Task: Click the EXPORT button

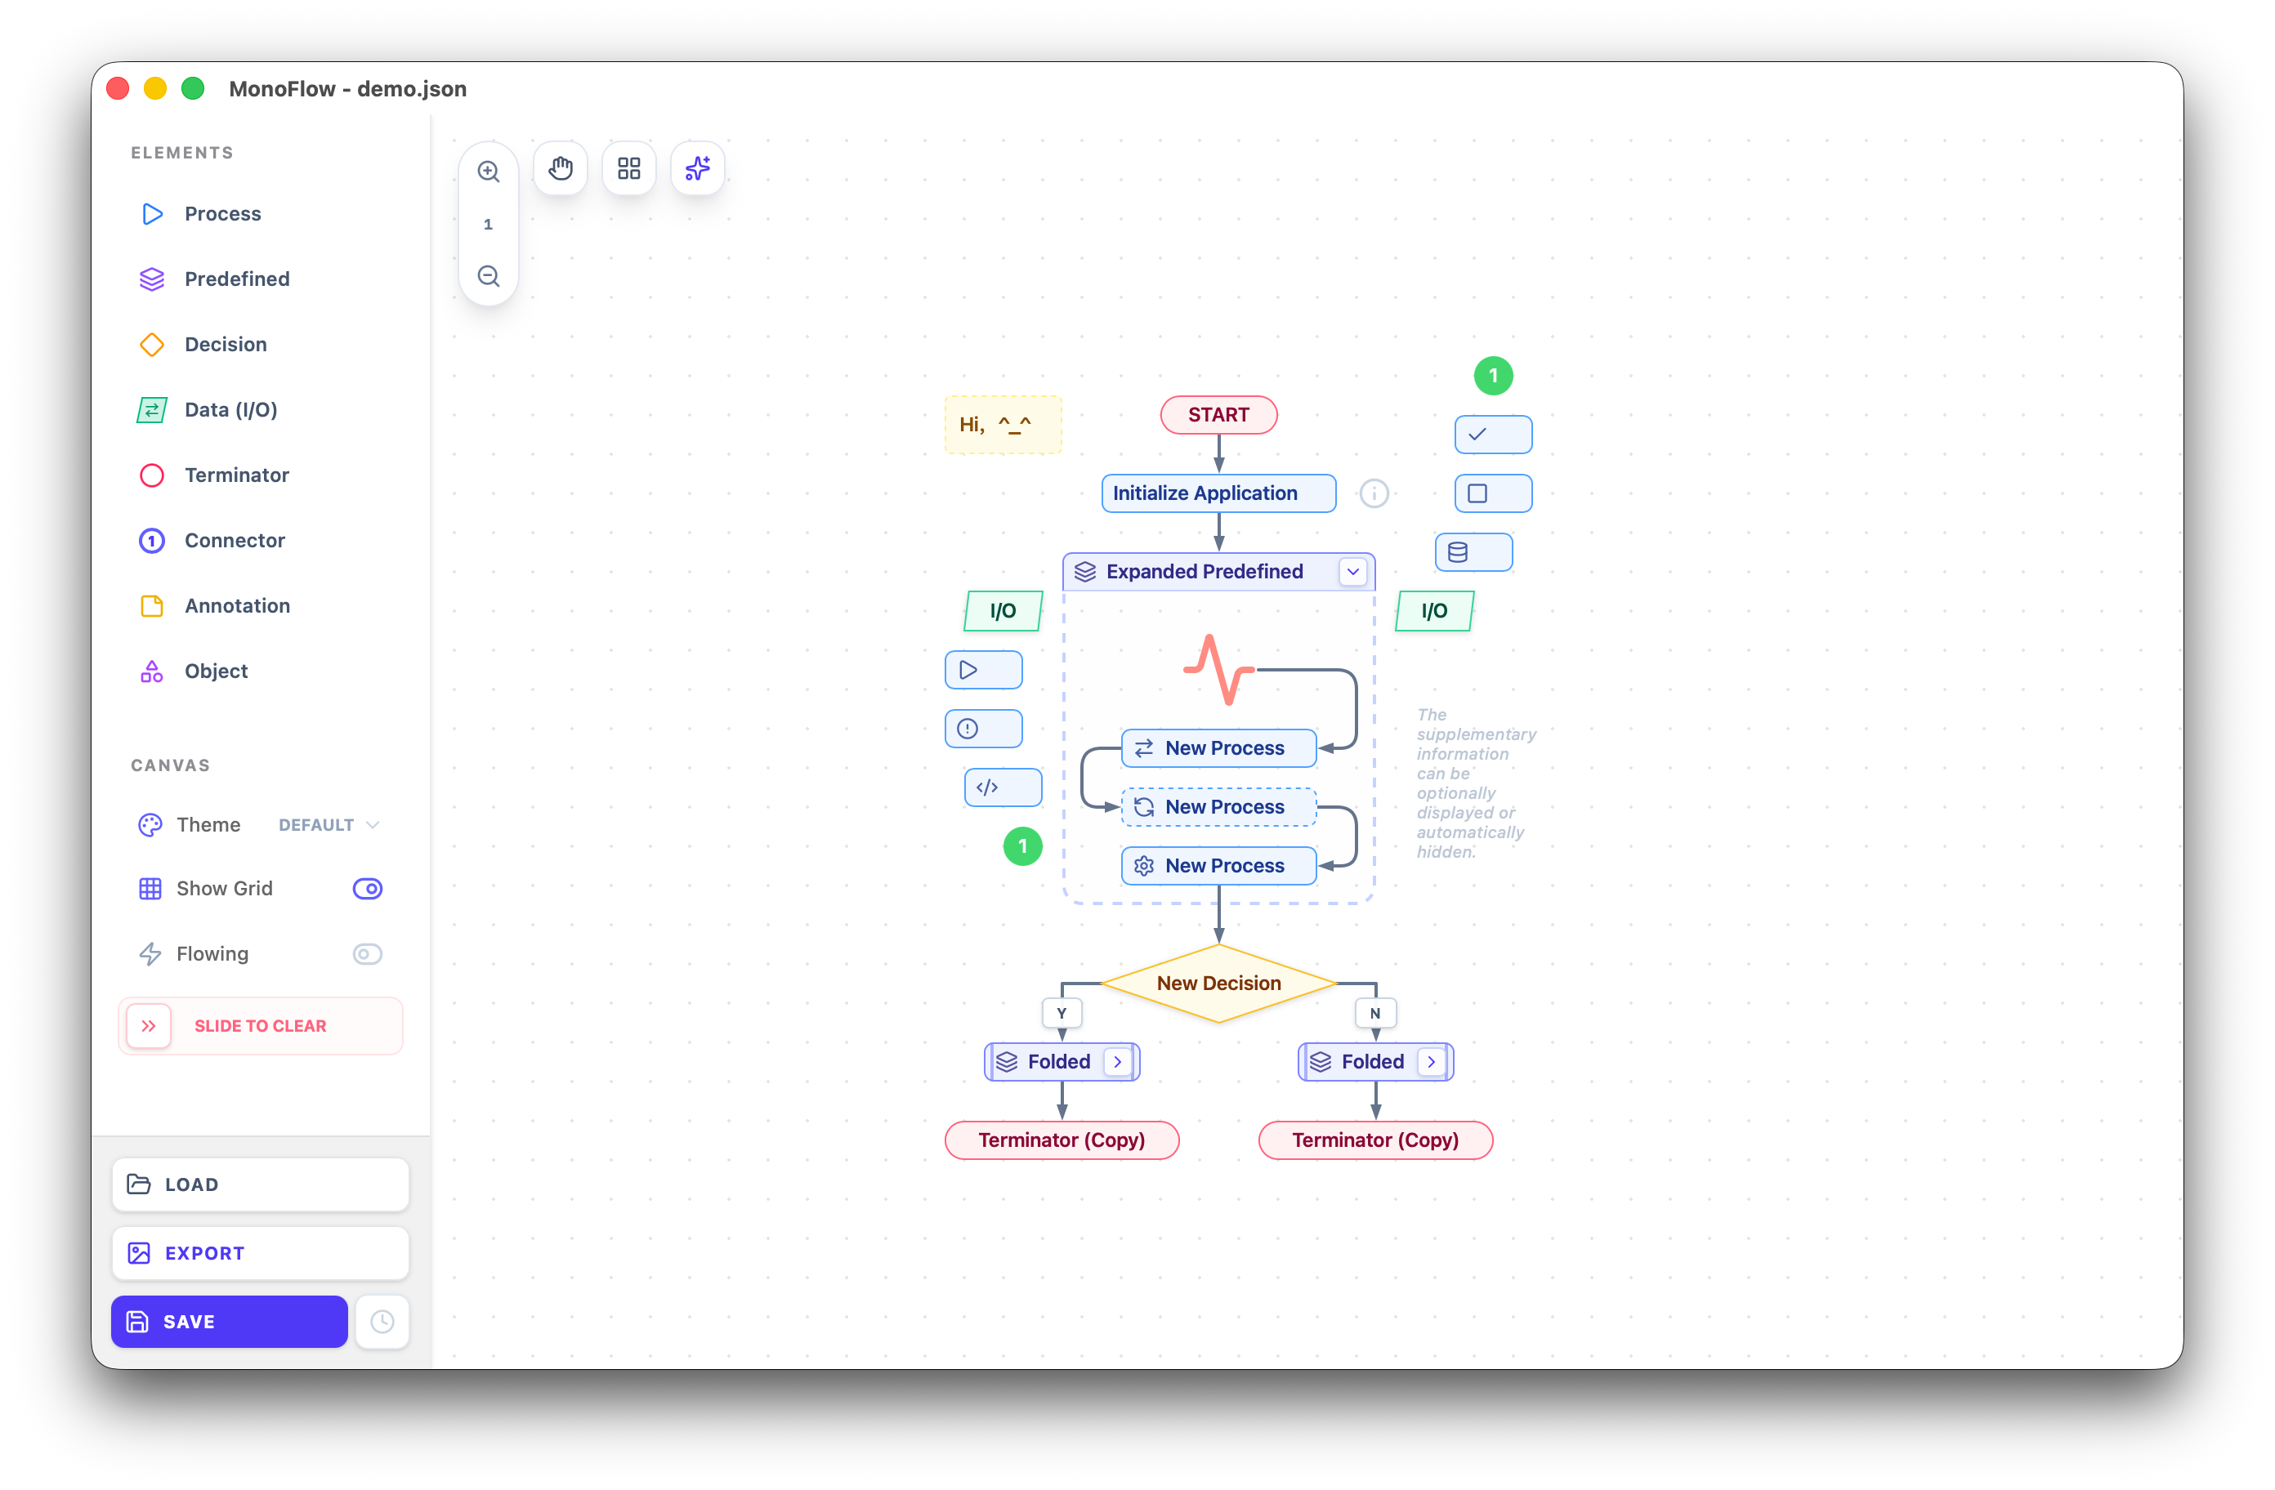Action: click(x=260, y=1253)
